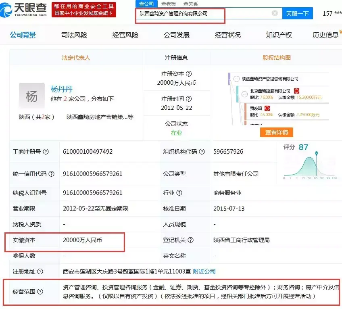Viewport: 342px width, 309px height.
Task: Open the 公司背景 section
Action: (x=23, y=35)
